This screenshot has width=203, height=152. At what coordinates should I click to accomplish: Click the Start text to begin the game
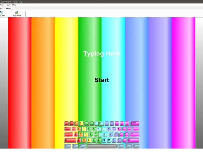point(102,80)
